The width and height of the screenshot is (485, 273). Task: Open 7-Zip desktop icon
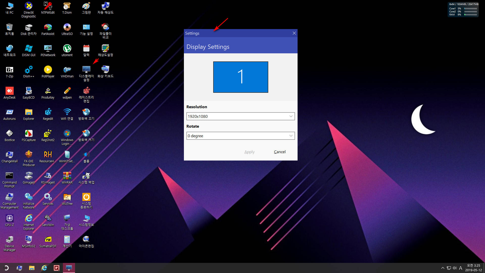pyautogui.click(x=9, y=72)
